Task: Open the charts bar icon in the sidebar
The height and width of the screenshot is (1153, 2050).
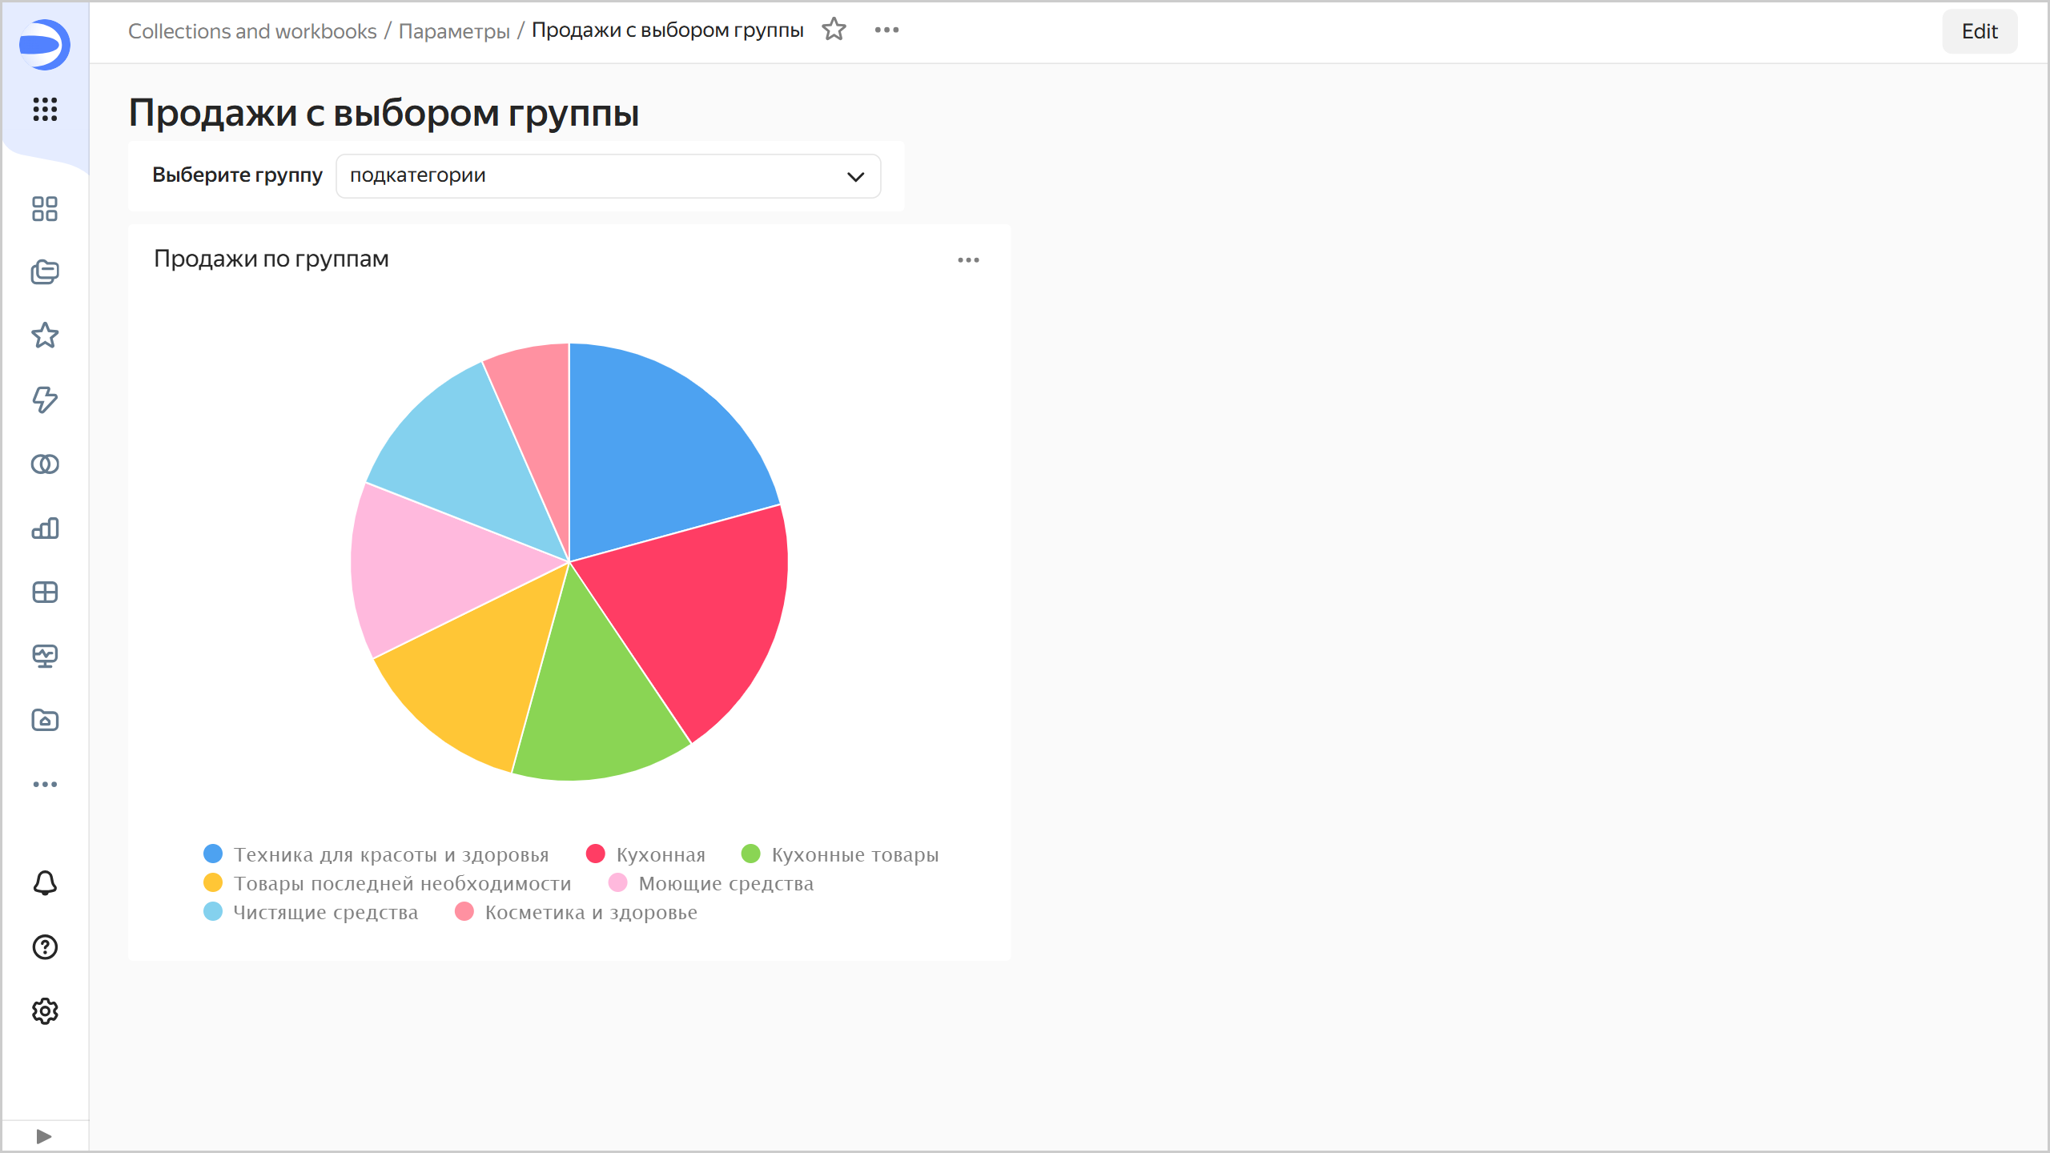Action: (45, 528)
